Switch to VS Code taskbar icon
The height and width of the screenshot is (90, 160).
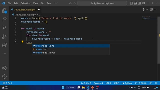pos(88,87)
